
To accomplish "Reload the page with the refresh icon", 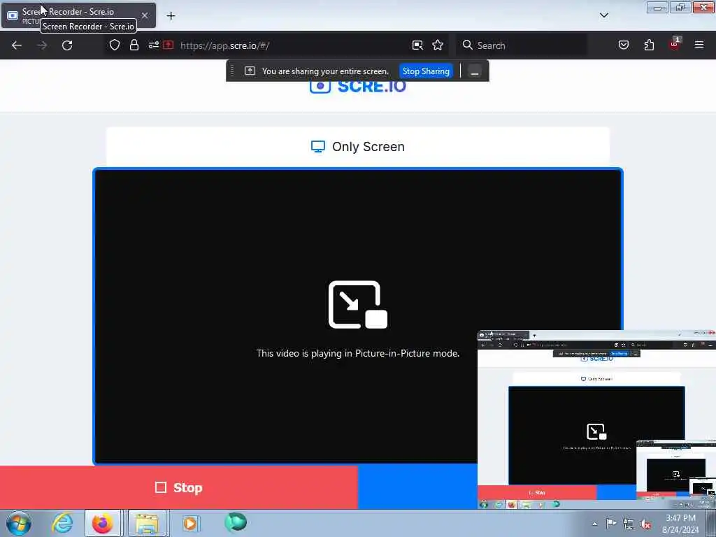I will pos(67,45).
